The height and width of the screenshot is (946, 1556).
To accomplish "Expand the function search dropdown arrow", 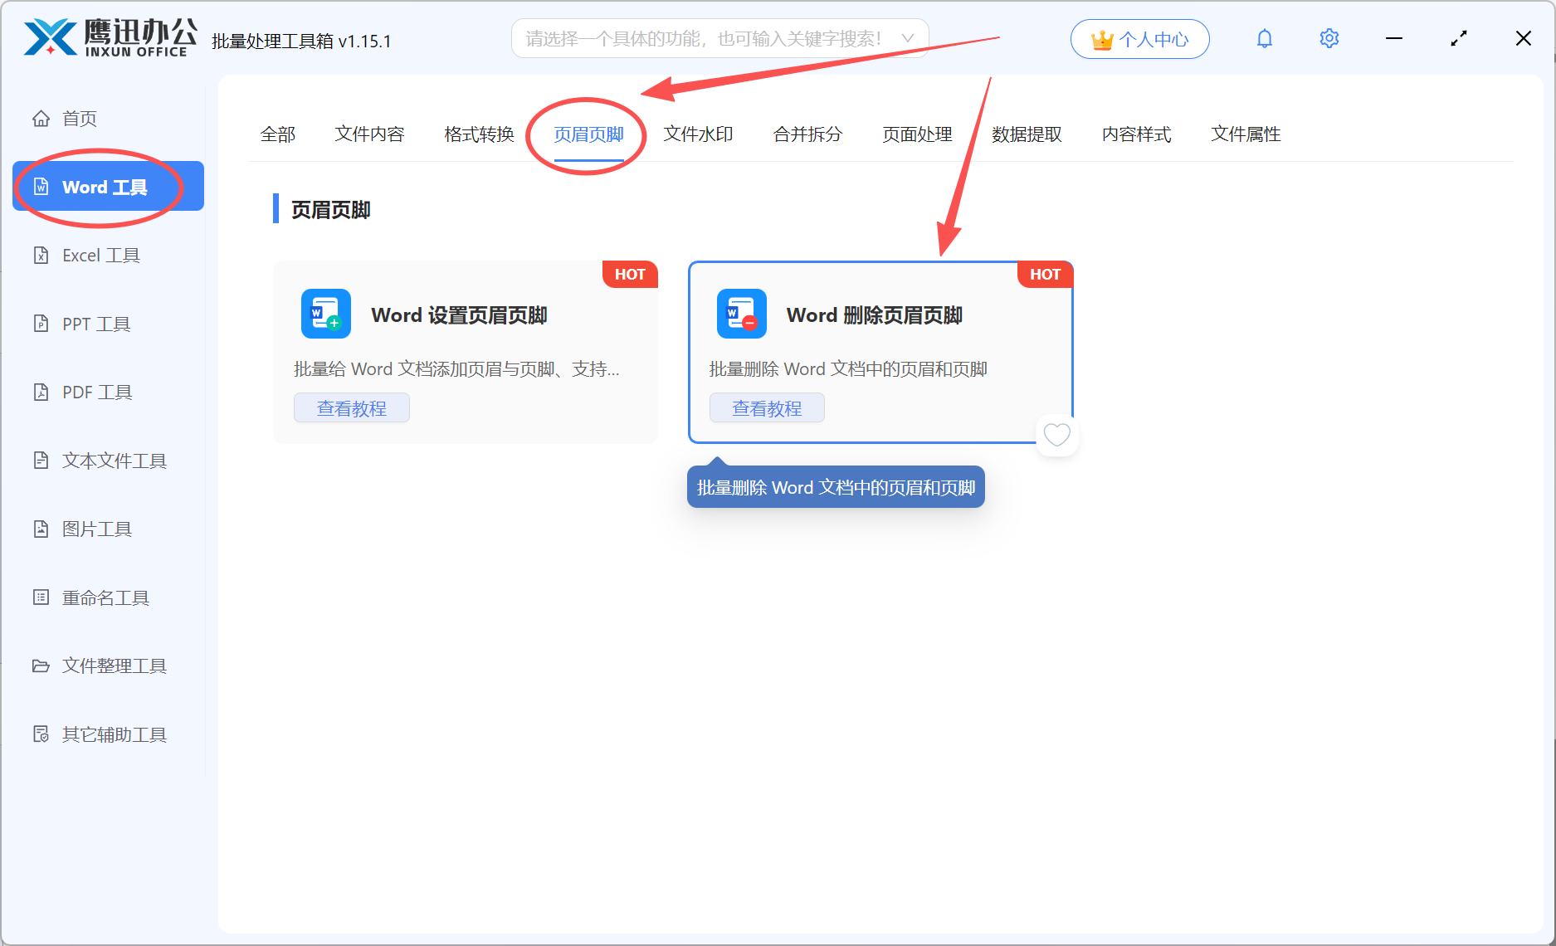I will (907, 39).
